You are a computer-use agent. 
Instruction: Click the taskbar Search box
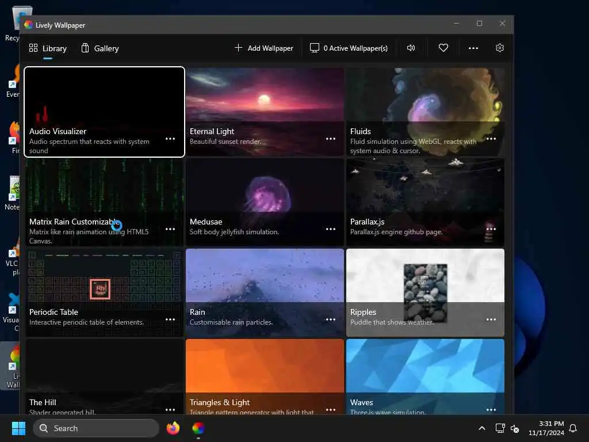[96, 428]
